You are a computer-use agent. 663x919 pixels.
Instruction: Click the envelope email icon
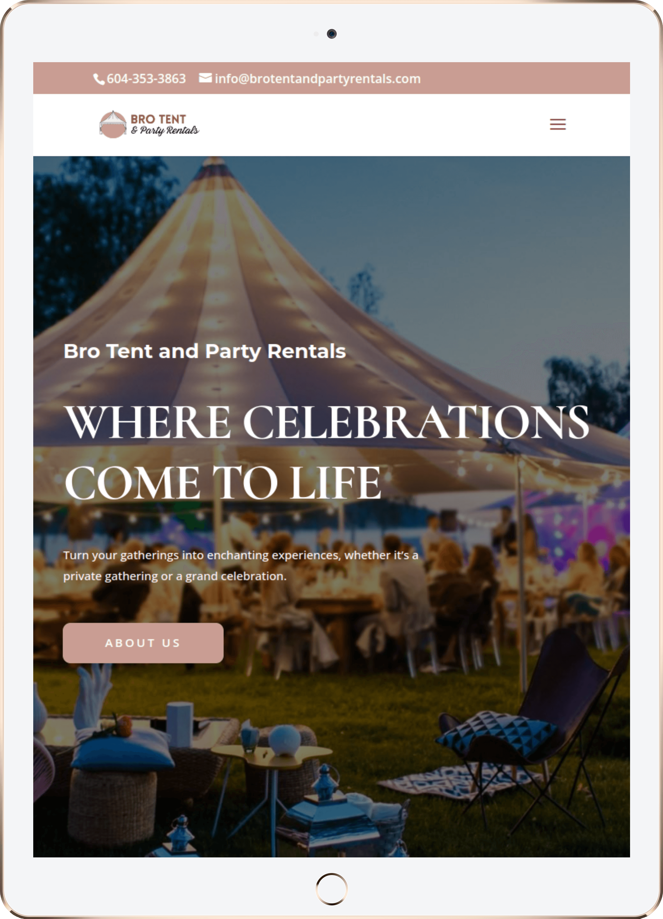(205, 78)
